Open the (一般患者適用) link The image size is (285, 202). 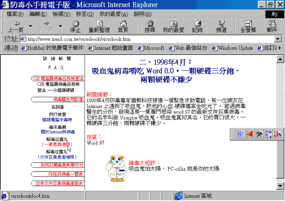tap(57, 144)
